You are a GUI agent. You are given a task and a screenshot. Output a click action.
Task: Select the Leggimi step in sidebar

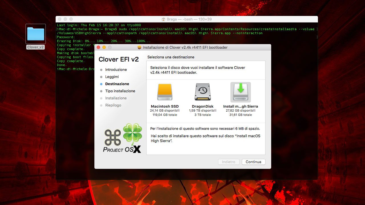[x=112, y=77]
